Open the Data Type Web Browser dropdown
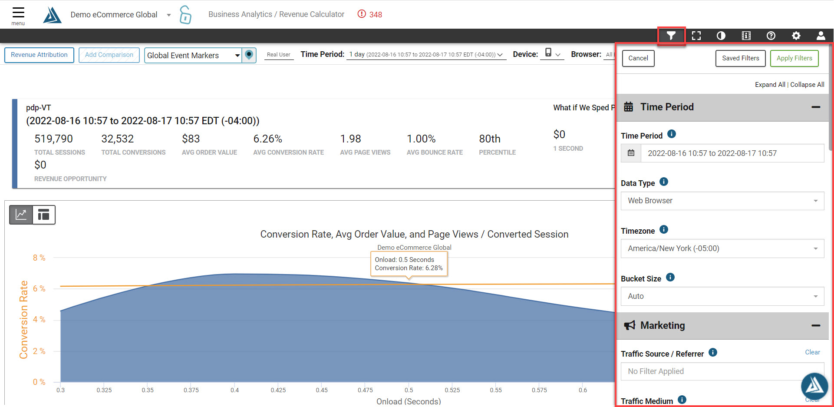834x407 pixels. (722, 201)
